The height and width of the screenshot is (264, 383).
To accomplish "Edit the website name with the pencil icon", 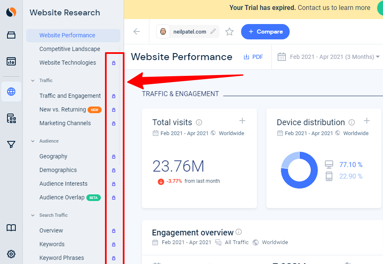I will click(x=212, y=31).
